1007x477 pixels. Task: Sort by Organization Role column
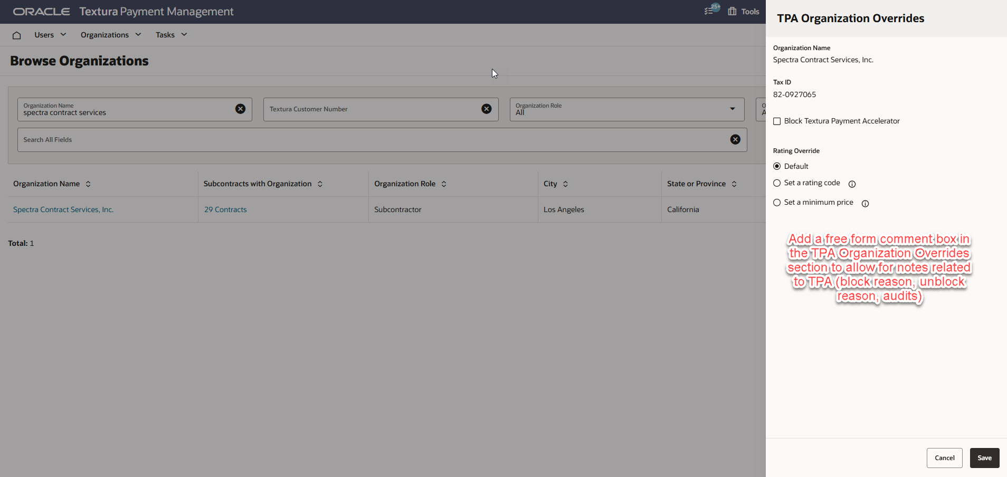444,184
